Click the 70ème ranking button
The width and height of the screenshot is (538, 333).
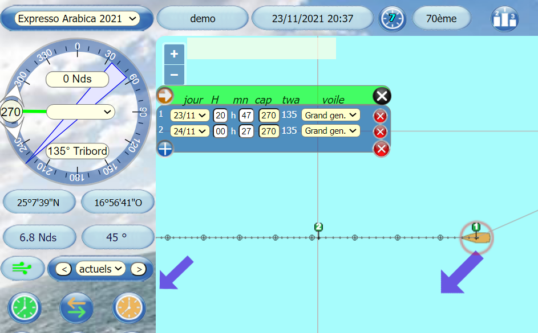[442, 19]
